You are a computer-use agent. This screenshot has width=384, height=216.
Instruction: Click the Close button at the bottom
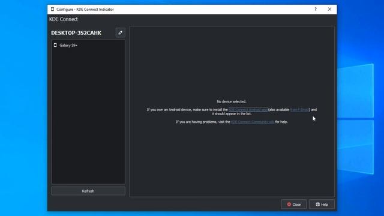point(293,205)
